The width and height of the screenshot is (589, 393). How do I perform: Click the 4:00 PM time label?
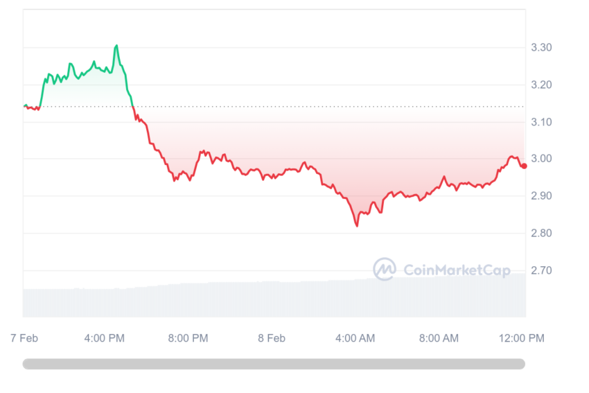(x=104, y=338)
